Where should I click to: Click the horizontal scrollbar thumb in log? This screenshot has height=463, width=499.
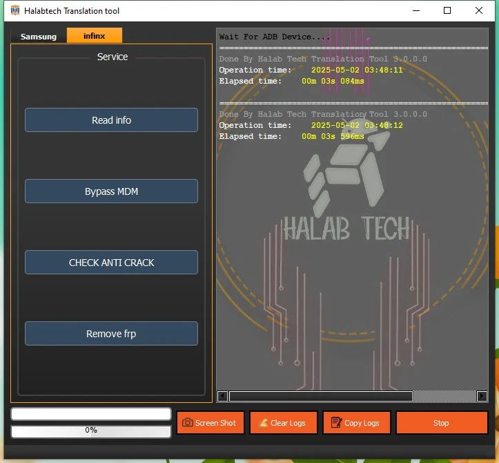[x=321, y=396]
